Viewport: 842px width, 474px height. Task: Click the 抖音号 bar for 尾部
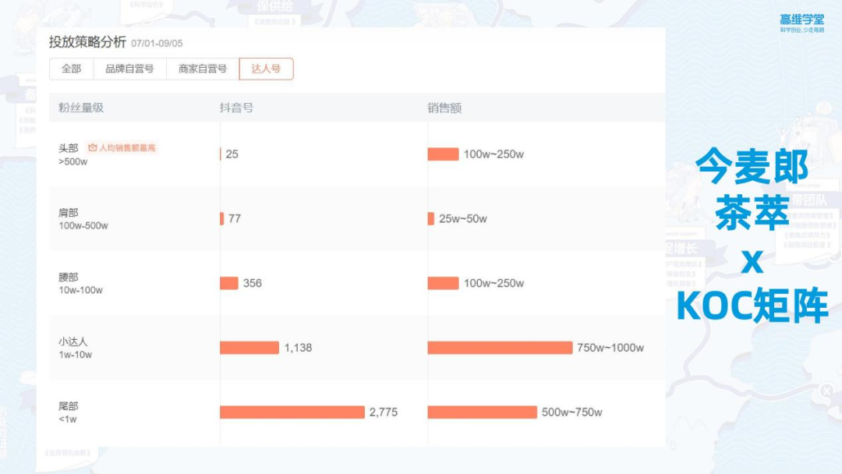pos(292,412)
